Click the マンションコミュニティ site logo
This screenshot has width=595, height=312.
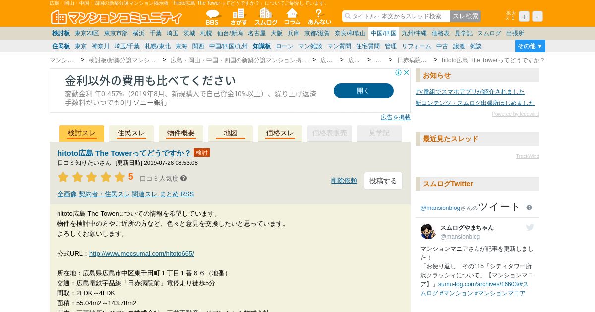pyautogui.click(x=117, y=17)
